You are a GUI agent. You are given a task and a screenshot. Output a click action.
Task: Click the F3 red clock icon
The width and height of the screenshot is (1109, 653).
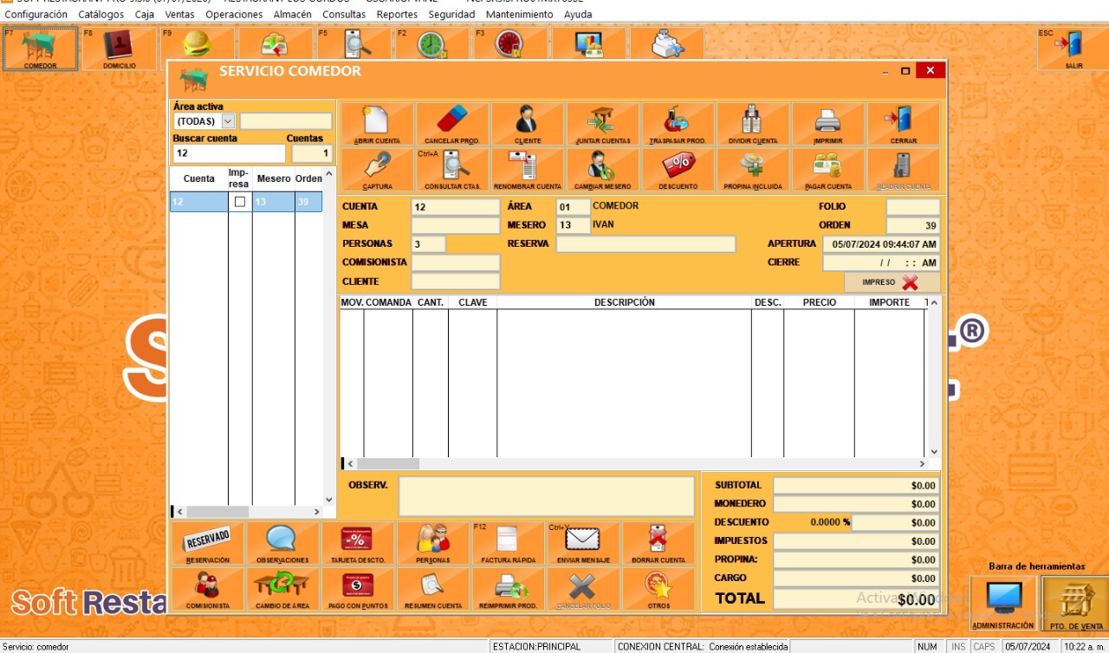tap(509, 44)
